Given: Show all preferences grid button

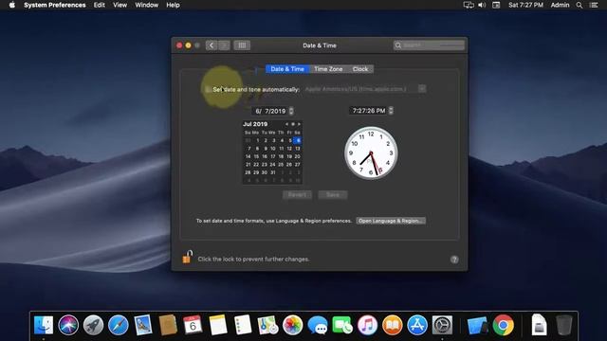Looking at the screenshot, I should (x=242, y=45).
